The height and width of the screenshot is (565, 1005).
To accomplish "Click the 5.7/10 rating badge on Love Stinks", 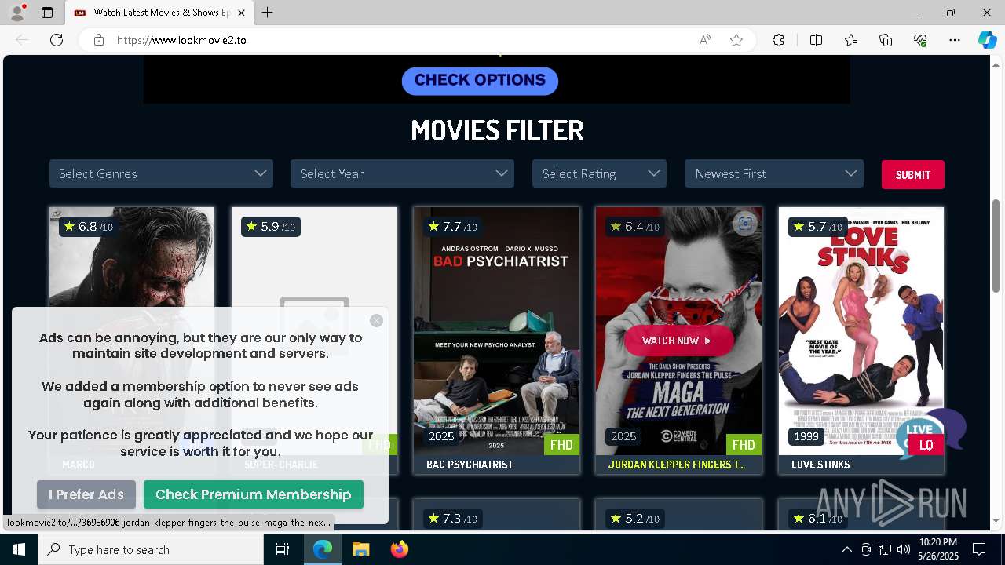I will tap(817, 227).
